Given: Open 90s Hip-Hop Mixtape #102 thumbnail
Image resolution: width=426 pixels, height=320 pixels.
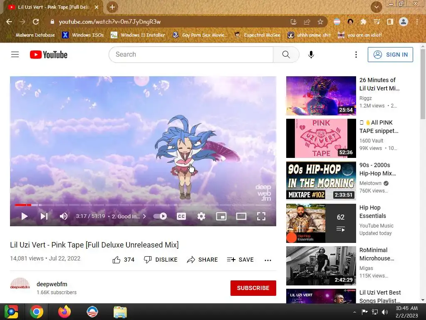Looking at the screenshot, I should pos(321,181).
